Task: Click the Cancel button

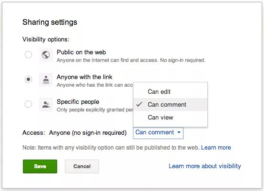Action: click(82, 166)
